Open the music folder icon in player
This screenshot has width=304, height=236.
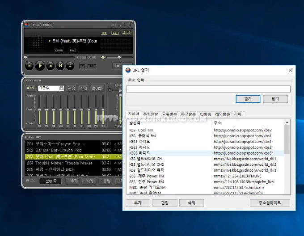tap(82, 66)
